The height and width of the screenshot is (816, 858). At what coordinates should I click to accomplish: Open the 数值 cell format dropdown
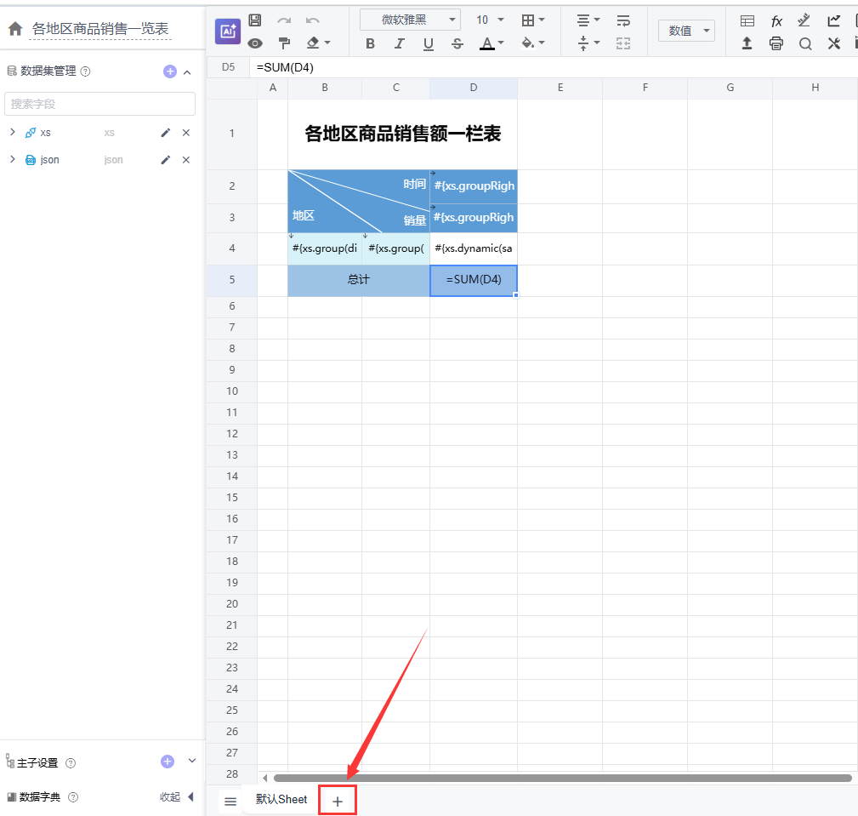point(686,31)
